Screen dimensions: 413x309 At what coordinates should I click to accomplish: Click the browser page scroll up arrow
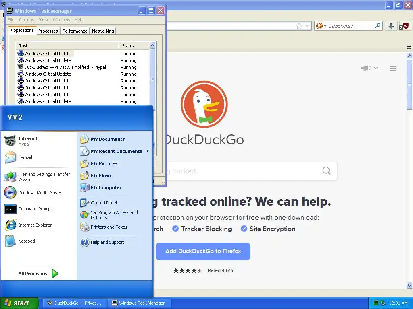click(409, 56)
